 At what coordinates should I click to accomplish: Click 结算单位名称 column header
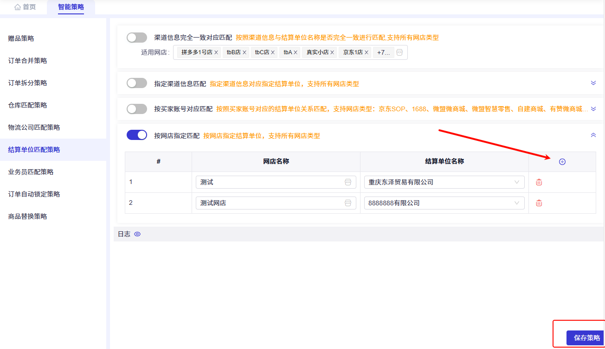[x=444, y=161]
